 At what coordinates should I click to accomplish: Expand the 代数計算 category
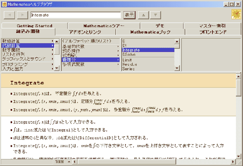coord(28,45)
